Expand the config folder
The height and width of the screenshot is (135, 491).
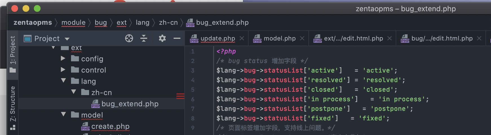[x=63, y=58]
